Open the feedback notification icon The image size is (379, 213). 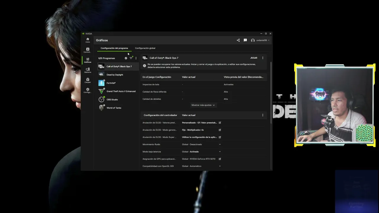245,40
